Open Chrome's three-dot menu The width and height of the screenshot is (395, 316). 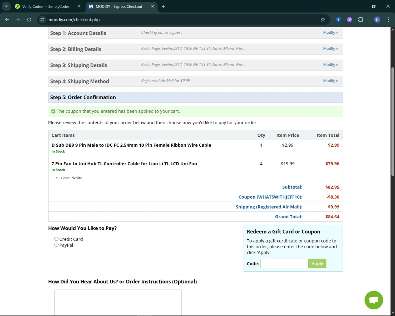click(x=388, y=19)
